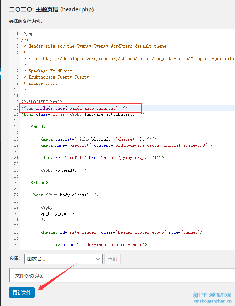Click the closing comment */ on line 10

pos(26,90)
